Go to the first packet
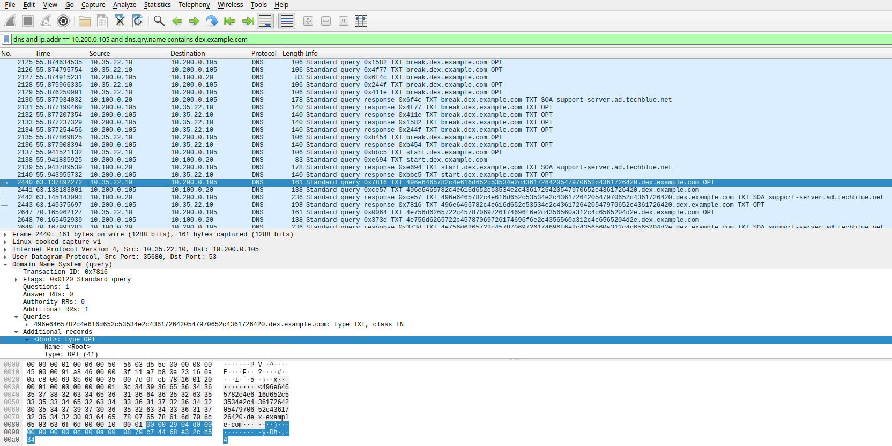Image resolution: width=892 pixels, height=446 pixels. click(x=229, y=21)
